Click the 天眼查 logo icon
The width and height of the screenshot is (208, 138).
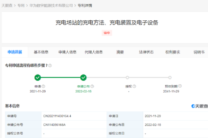pos(193,106)
